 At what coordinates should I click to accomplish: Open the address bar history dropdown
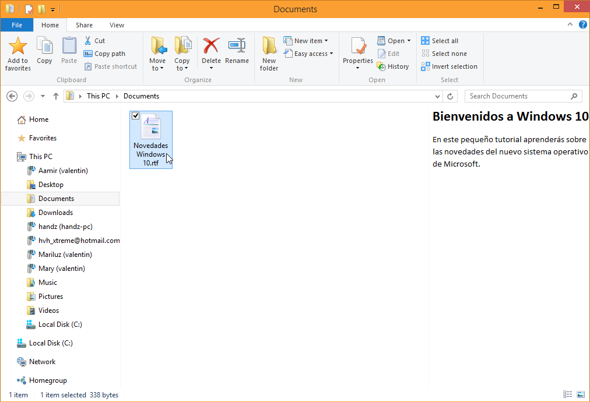[x=438, y=96]
